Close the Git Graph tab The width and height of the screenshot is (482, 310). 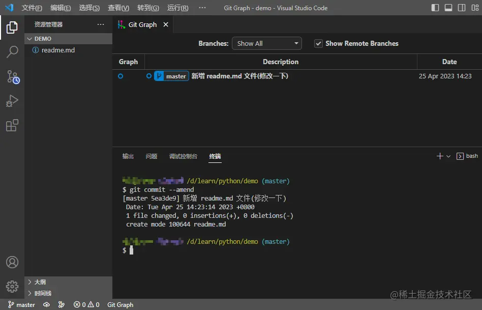[166, 24]
